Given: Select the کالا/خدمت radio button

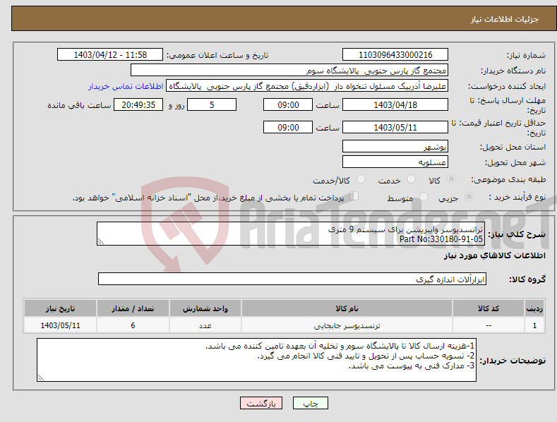Looking at the screenshot, I should point(361,179).
